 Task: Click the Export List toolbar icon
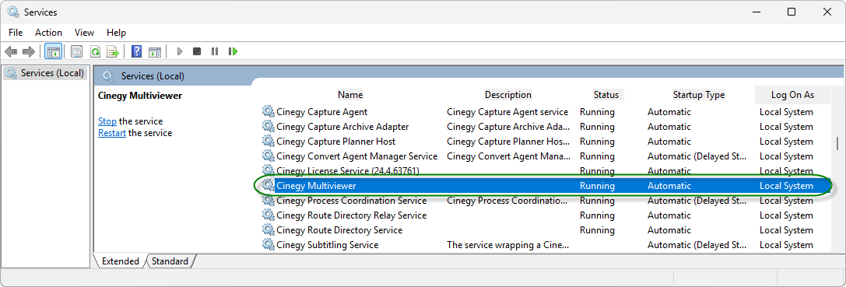click(x=113, y=52)
